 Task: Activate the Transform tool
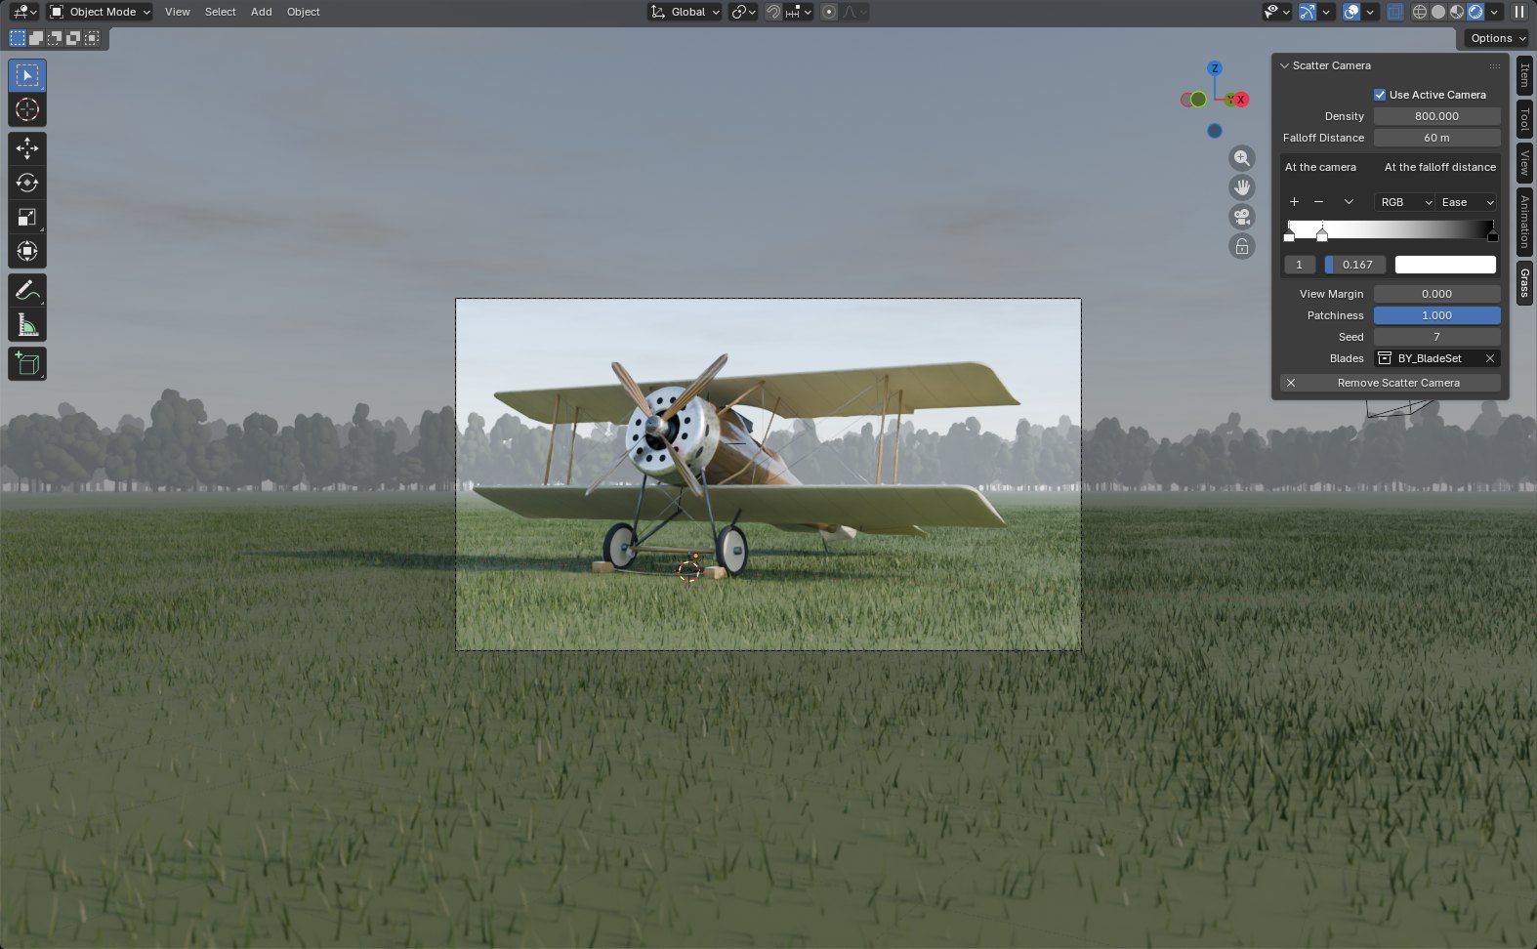27,251
